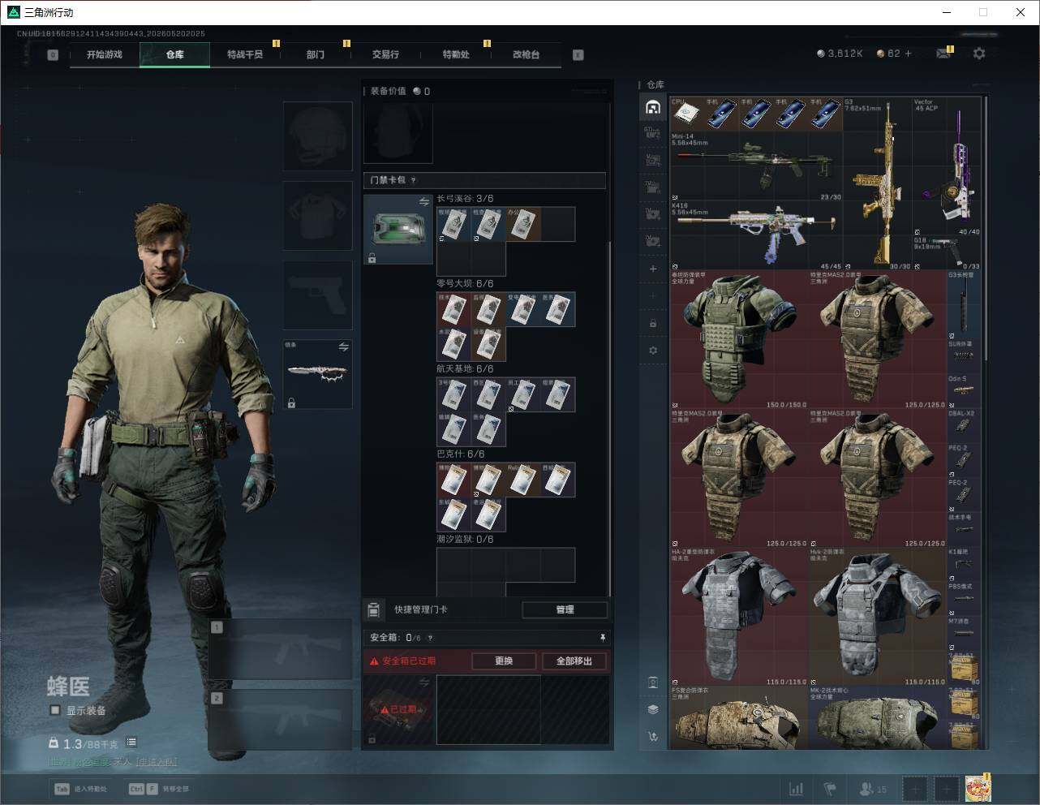Open warehouse sidebar gear settings

653,351
